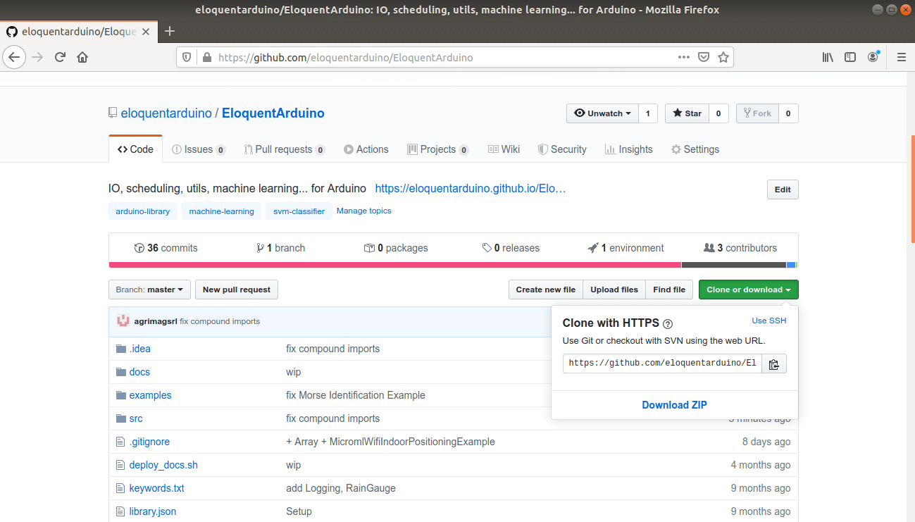The image size is (915, 522).
Task: Click the .idea folder icon
Action: coord(120,349)
